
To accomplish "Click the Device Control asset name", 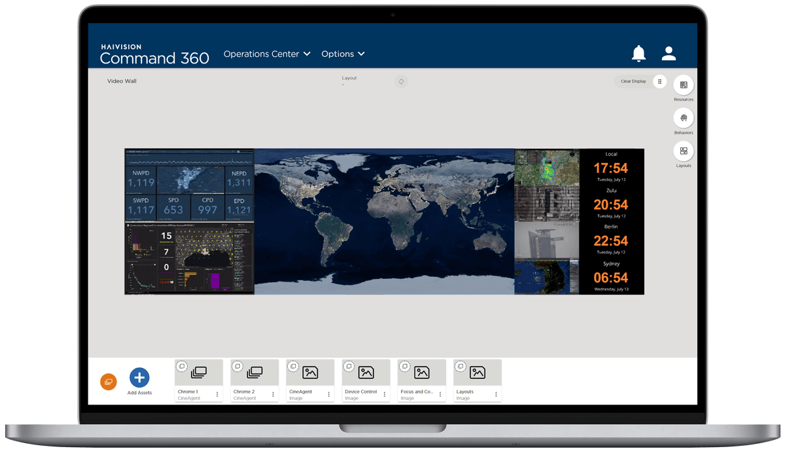I will point(361,391).
